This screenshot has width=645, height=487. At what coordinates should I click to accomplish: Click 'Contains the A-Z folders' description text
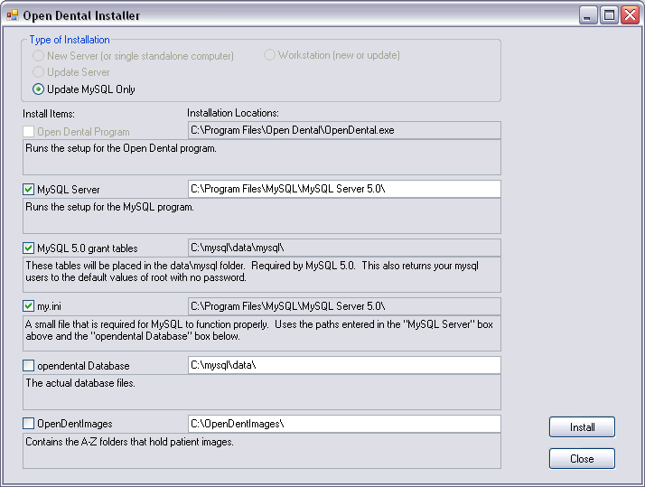[x=129, y=442]
